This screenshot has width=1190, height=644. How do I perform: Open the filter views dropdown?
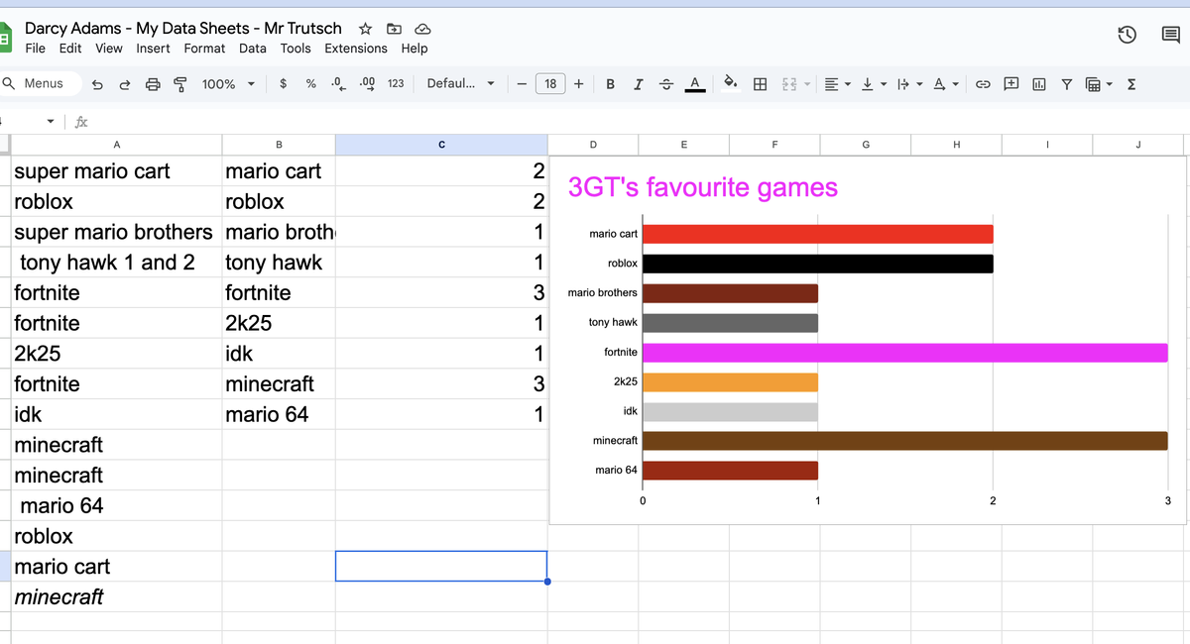(x=1099, y=84)
